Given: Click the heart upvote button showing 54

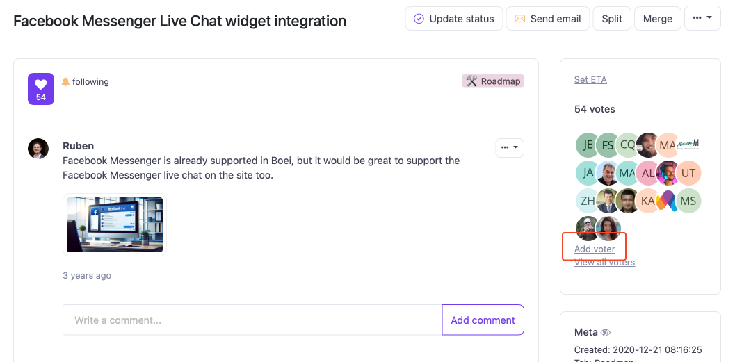Looking at the screenshot, I should point(40,89).
